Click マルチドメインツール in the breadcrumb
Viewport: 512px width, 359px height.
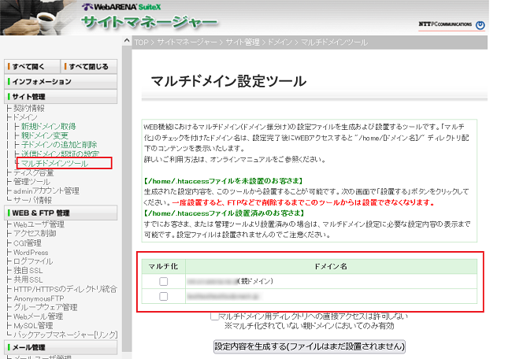coord(334,43)
